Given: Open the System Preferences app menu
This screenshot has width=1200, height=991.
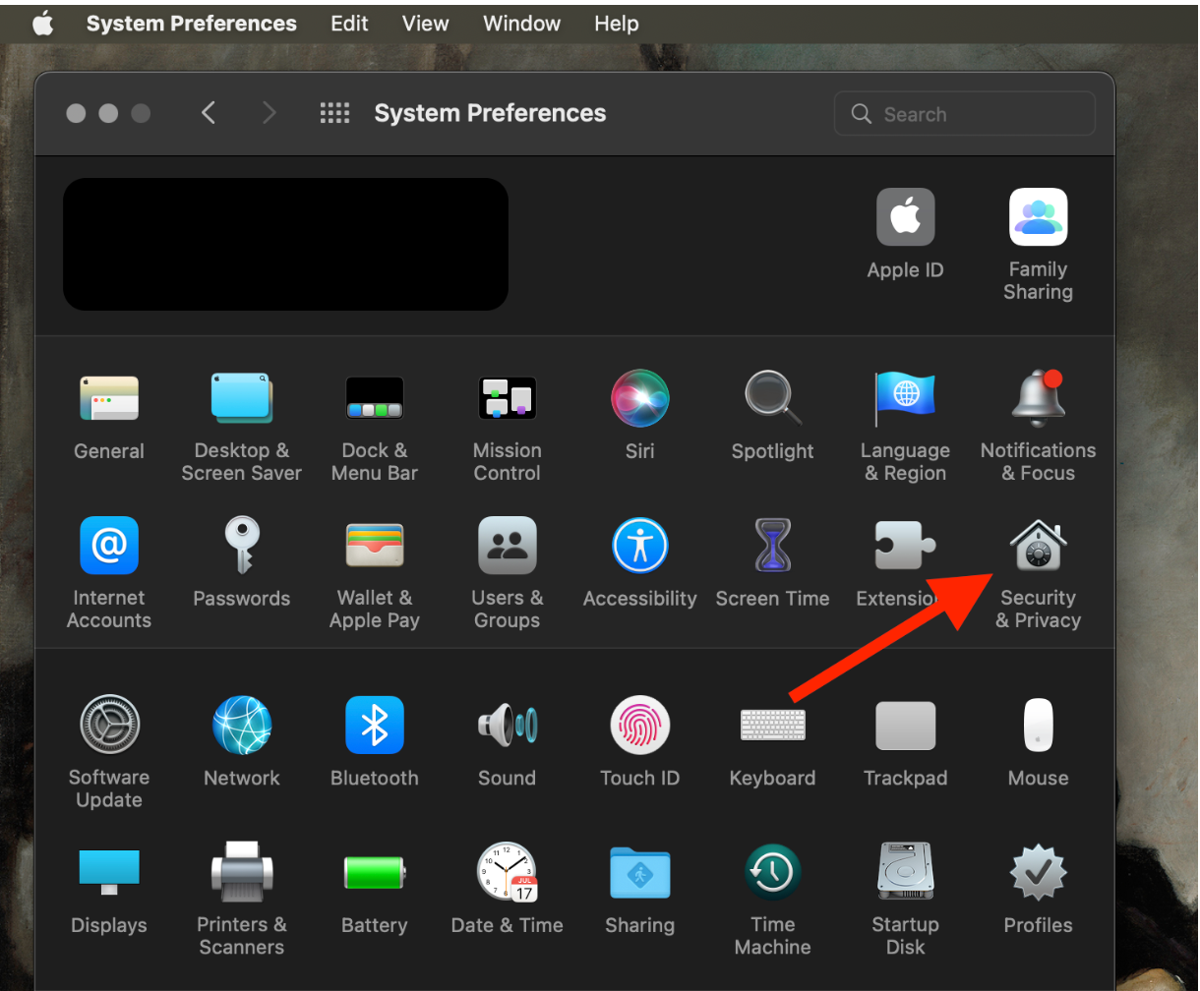Looking at the screenshot, I should pyautogui.click(x=192, y=24).
